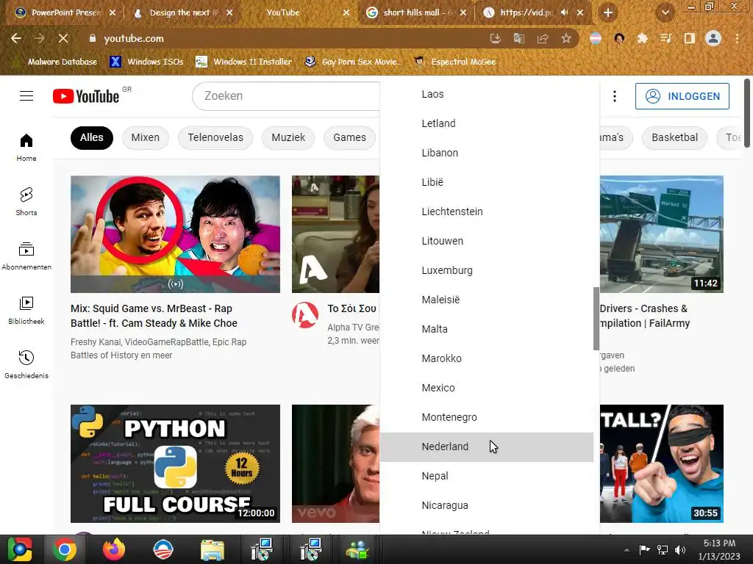Select the Games filter chip
This screenshot has height=564, width=753.
tap(349, 137)
